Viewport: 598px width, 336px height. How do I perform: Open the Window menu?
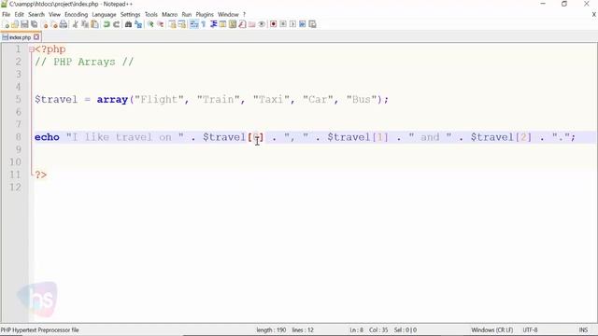pos(228,15)
